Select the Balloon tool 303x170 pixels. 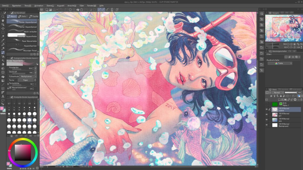[3, 100]
